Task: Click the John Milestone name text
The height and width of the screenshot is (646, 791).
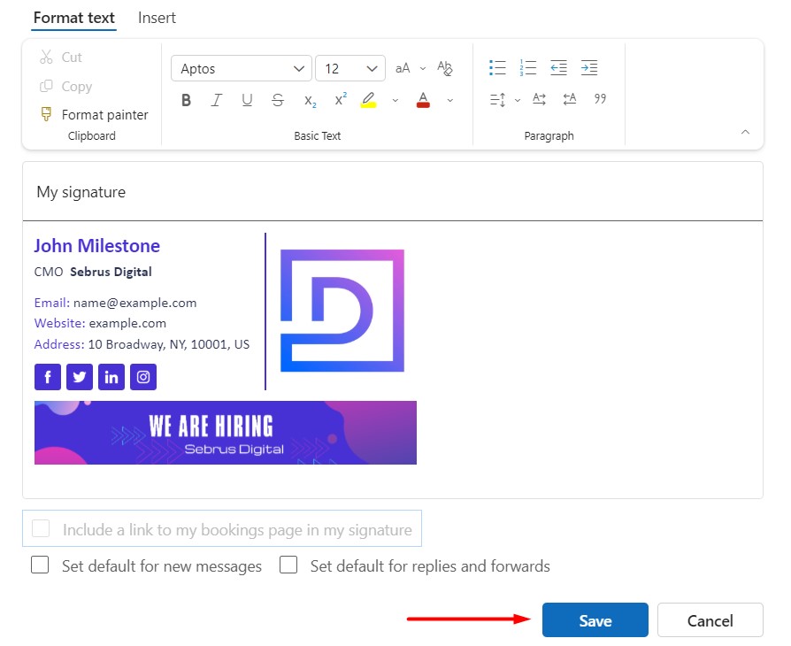Action: [x=96, y=246]
